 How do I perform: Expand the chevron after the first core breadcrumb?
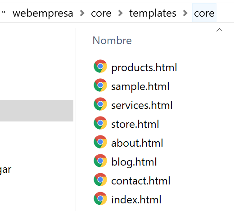(120, 13)
